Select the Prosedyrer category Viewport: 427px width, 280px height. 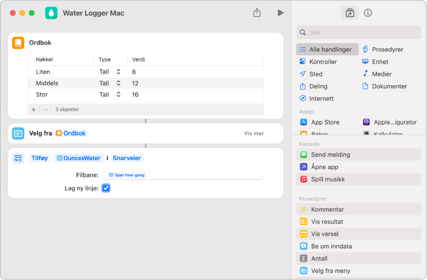tap(383, 49)
